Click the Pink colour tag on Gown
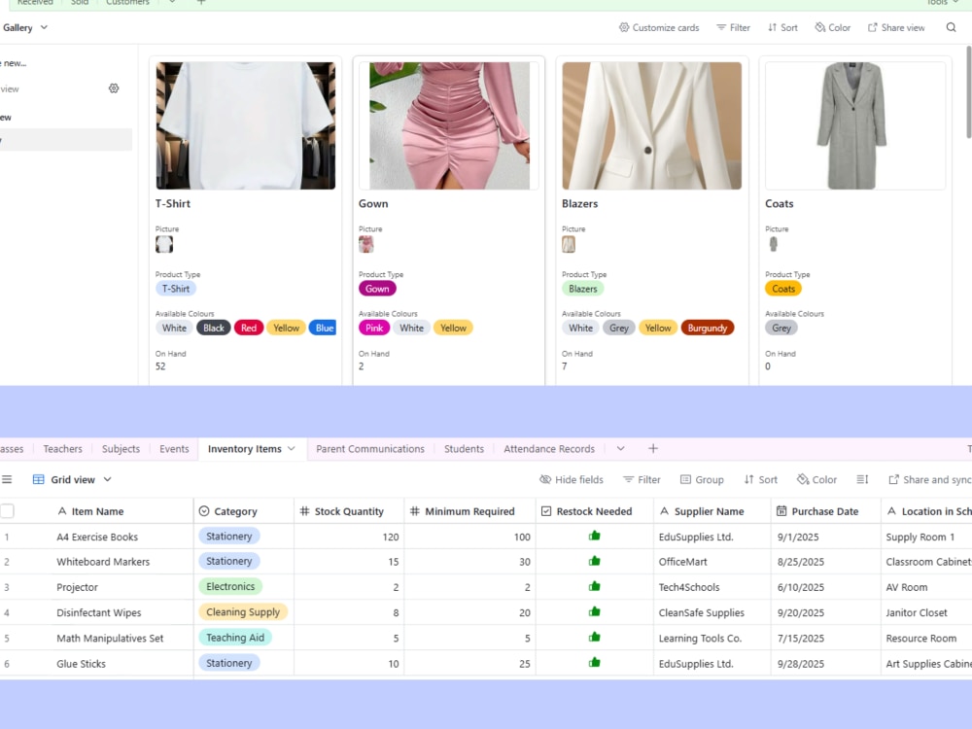This screenshot has height=729, width=972. click(x=374, y=328)
